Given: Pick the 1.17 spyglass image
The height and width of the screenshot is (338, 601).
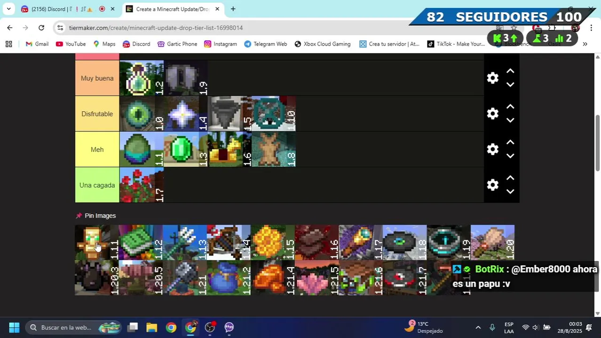Looking at the screenshot, I should click(x=361, y=243).
